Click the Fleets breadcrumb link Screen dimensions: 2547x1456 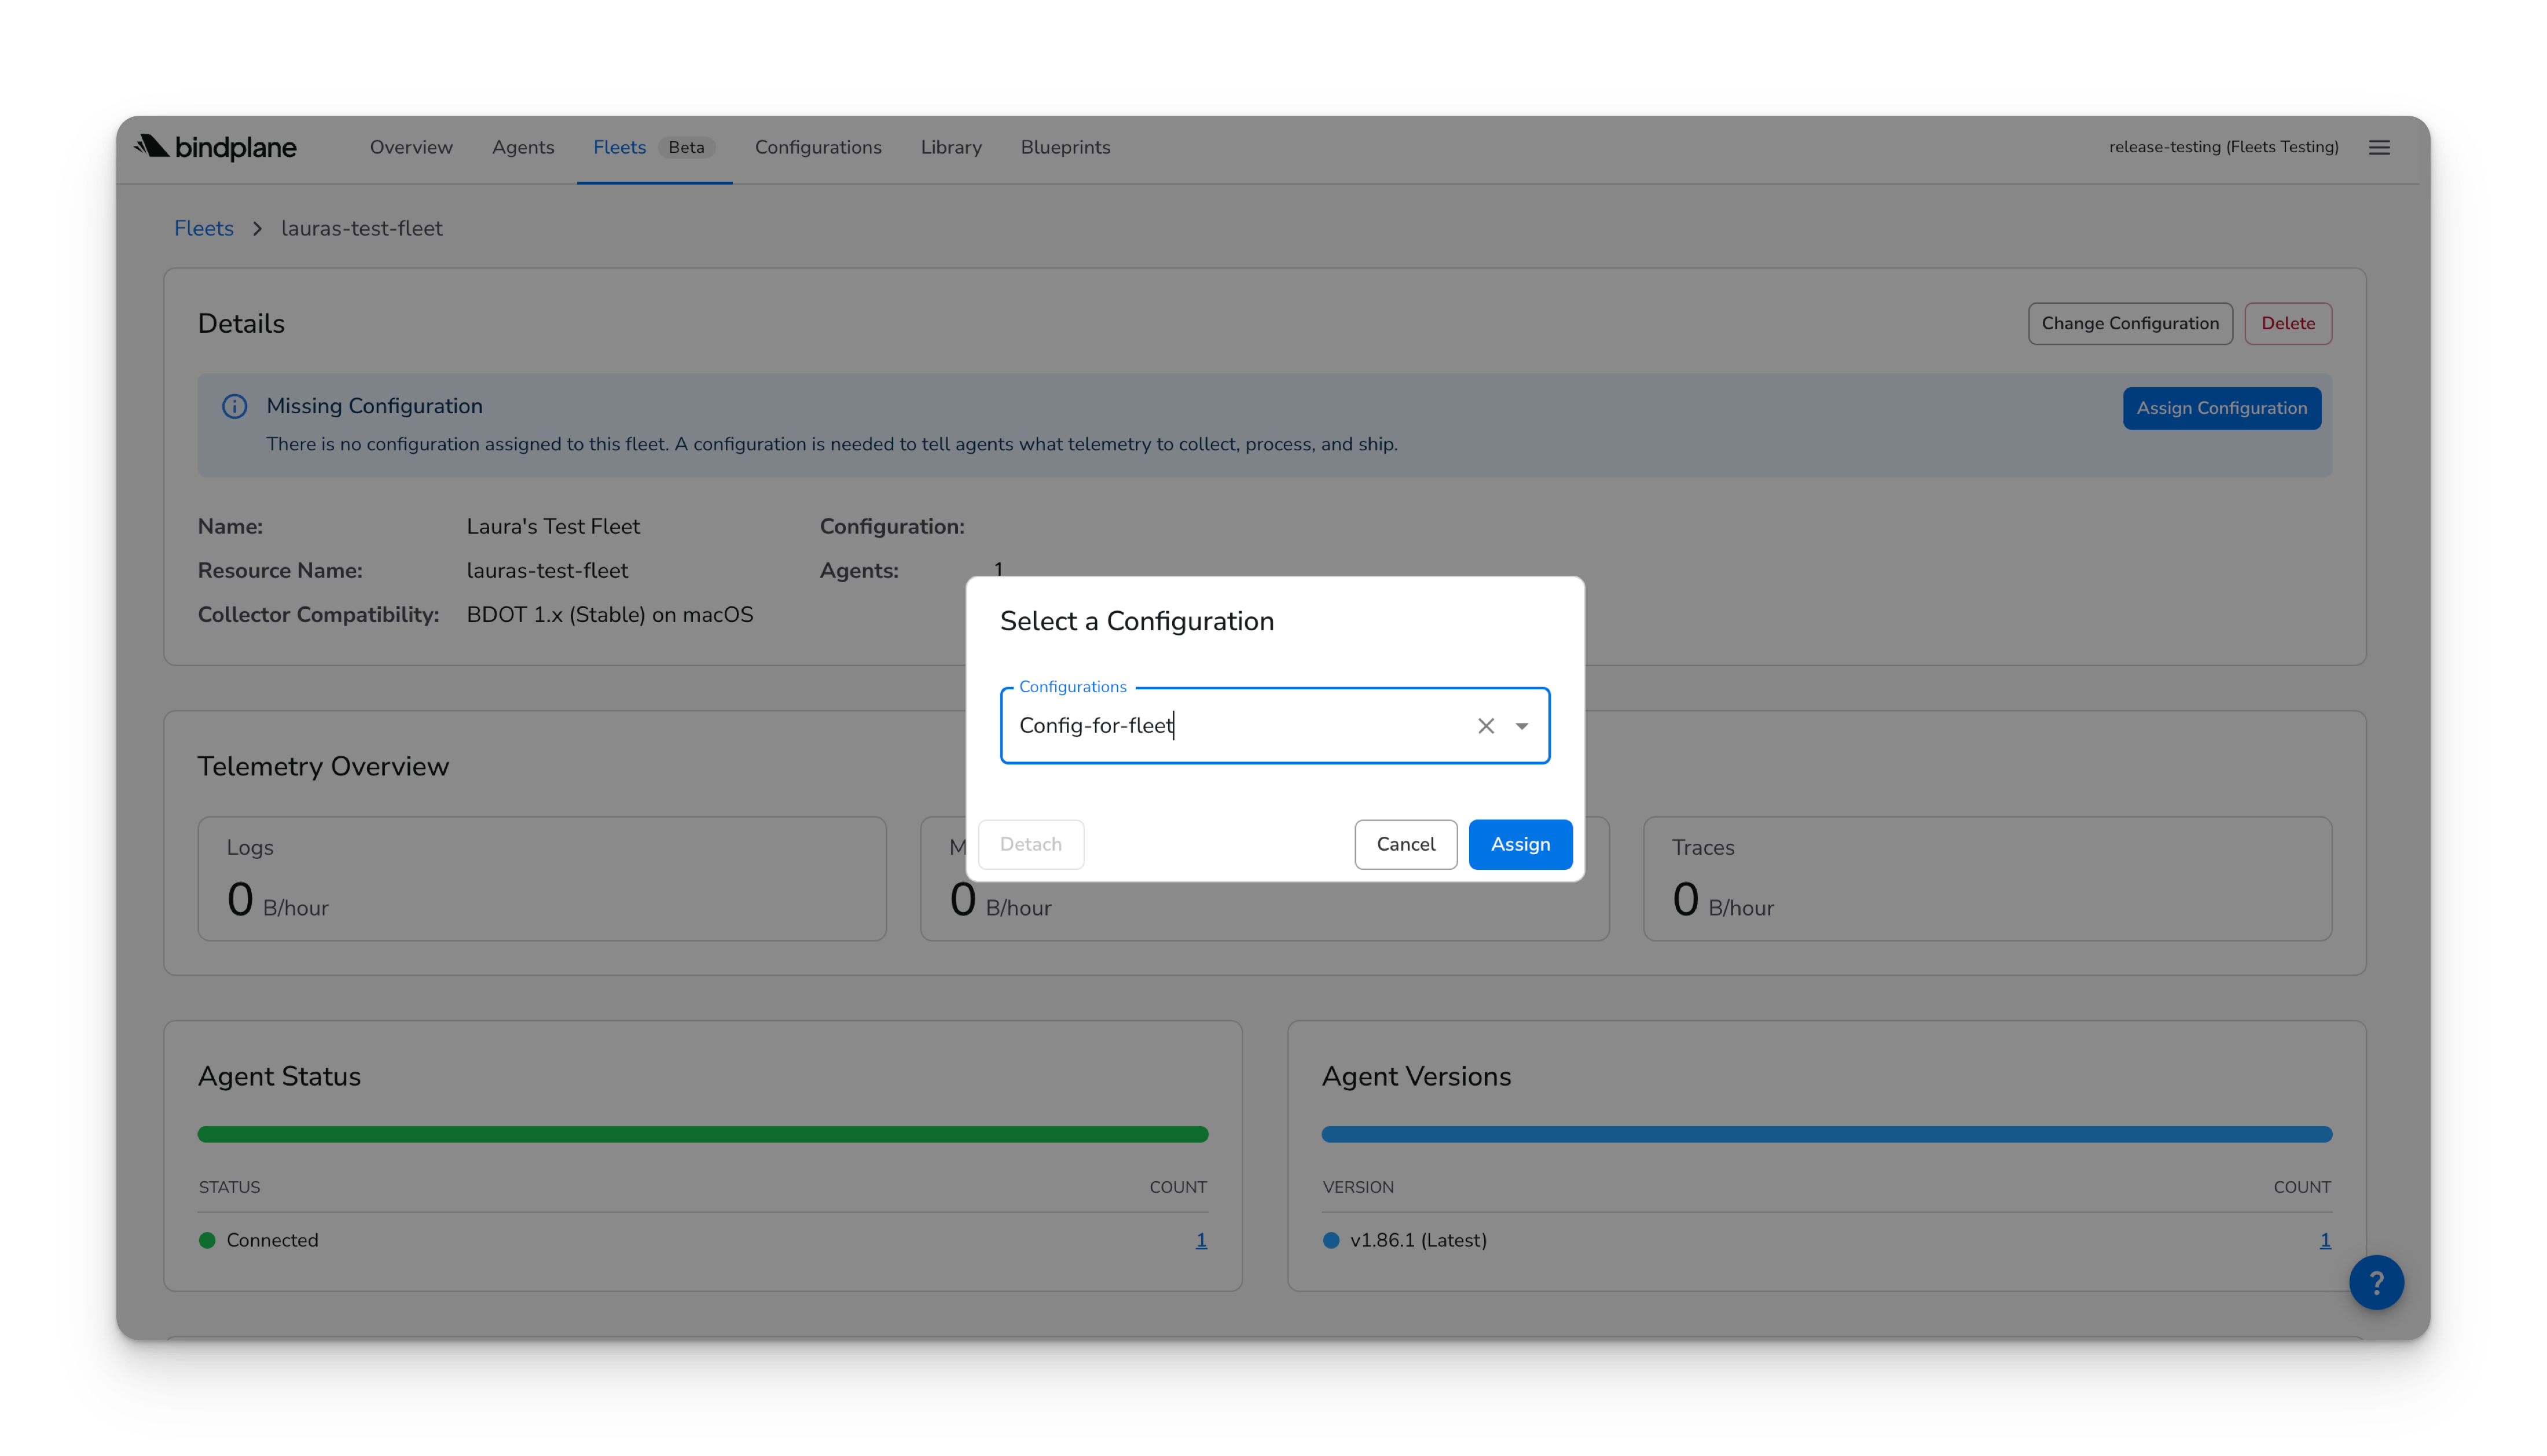(203, 229)
